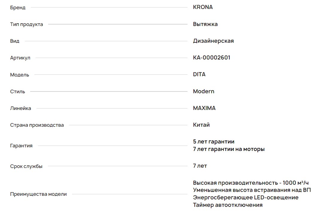Select the "Артикул" label
The height and width of the screenshot is (214, 314).
[20, 58]
